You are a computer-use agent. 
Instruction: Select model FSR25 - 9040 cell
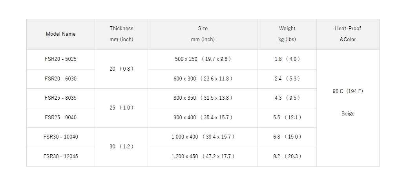(60, 118)
